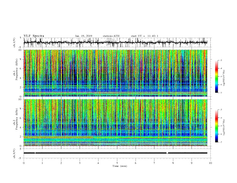Click the ch.2 spectrogram color scale bar

click(x=216, y=126)
